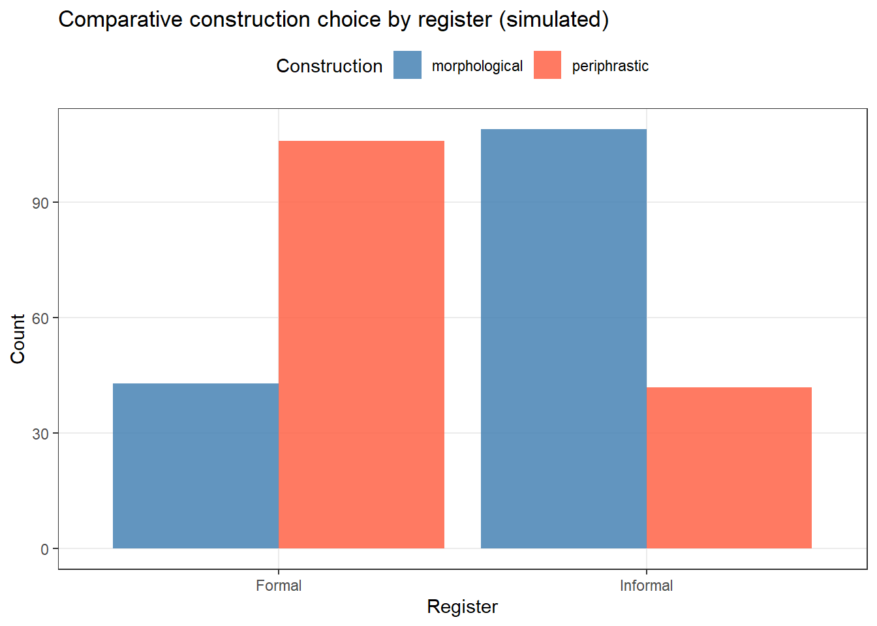Click the 'Register' x-axis title
This screenshot has width=877, height=626.
(x=462, y=606)
